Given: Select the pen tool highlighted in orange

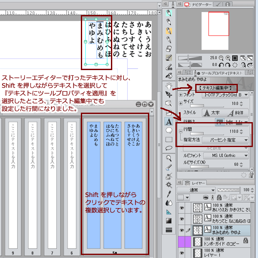Looking at the screenshot, I should (x=169, y=31).
